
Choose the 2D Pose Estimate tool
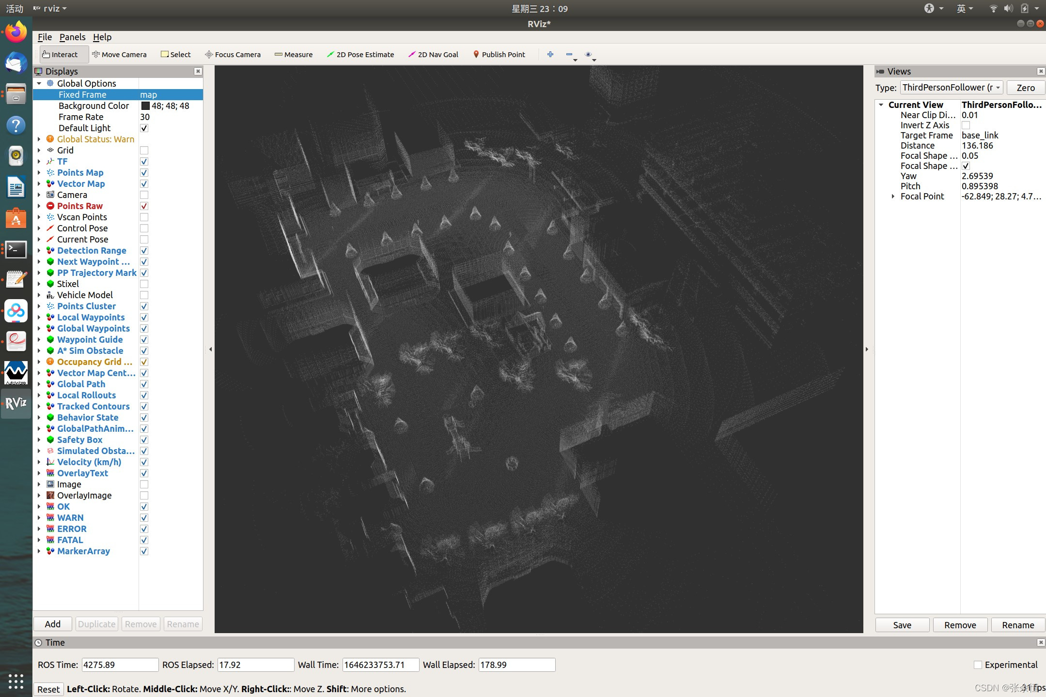click(360, 54)
